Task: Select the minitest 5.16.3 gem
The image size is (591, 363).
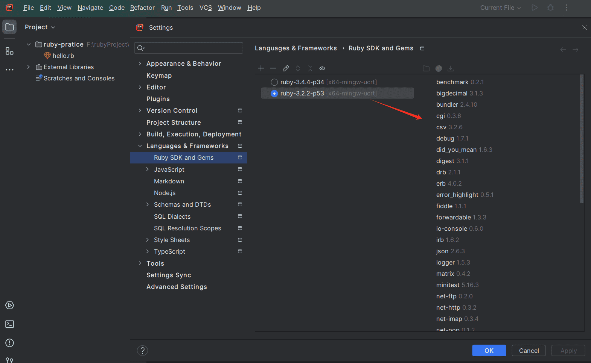Action: (x=457, y=285)
